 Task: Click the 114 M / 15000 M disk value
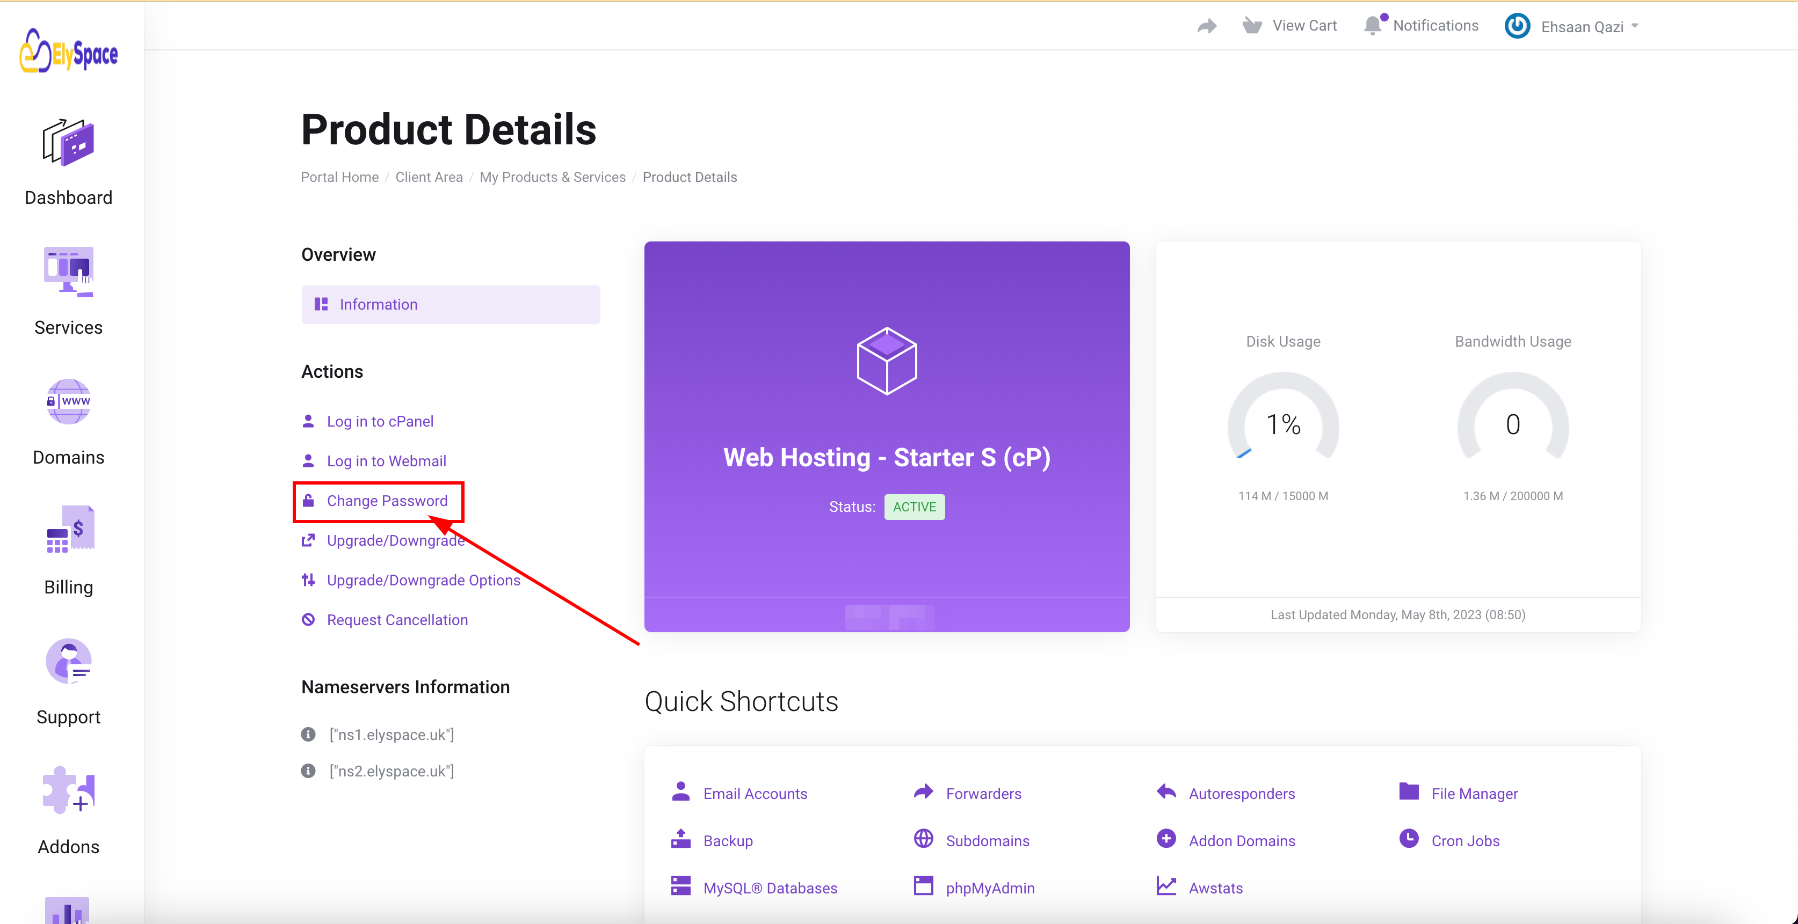click(x=1283, y=496)
